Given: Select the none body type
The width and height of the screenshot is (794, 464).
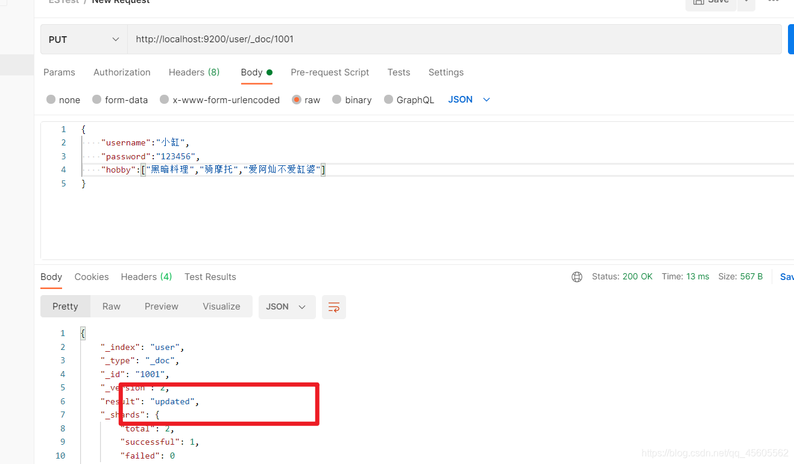Looking at the screenshot, I should (63, 100).
